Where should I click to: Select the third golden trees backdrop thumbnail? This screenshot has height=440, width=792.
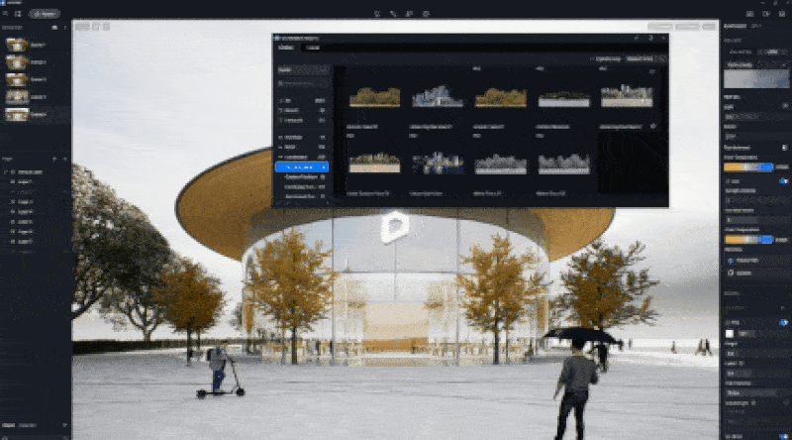(x=501, y=96)
